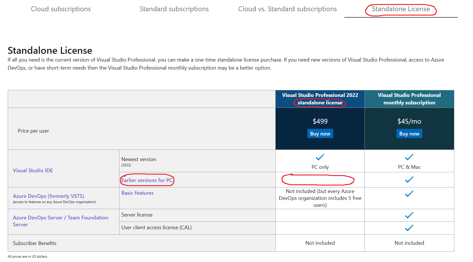Switch to the Standard subscriptions tab
The image size is (473, 262).
[174, 9]
